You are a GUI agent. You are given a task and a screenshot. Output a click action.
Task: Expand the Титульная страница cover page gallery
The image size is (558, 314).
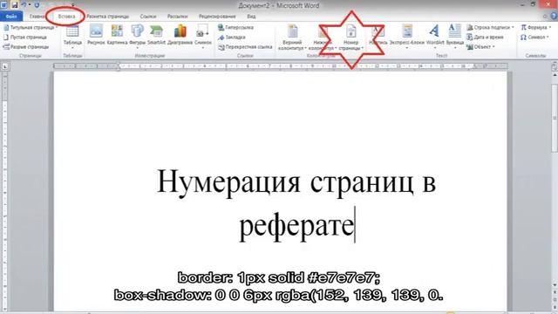(x=31, y=27)
